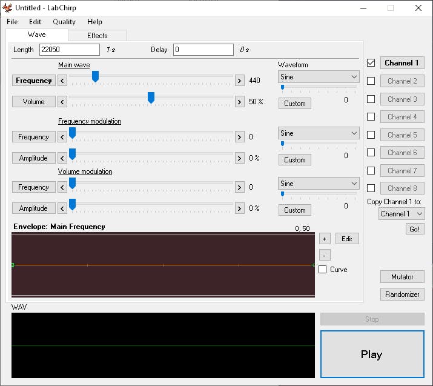Open the Quality menu

pos(64,22)
